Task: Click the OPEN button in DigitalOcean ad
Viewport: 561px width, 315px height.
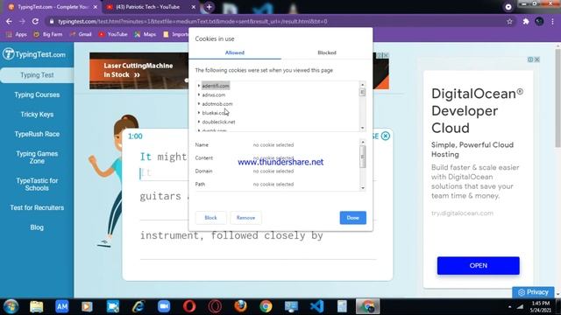Action: coord(478,265)
